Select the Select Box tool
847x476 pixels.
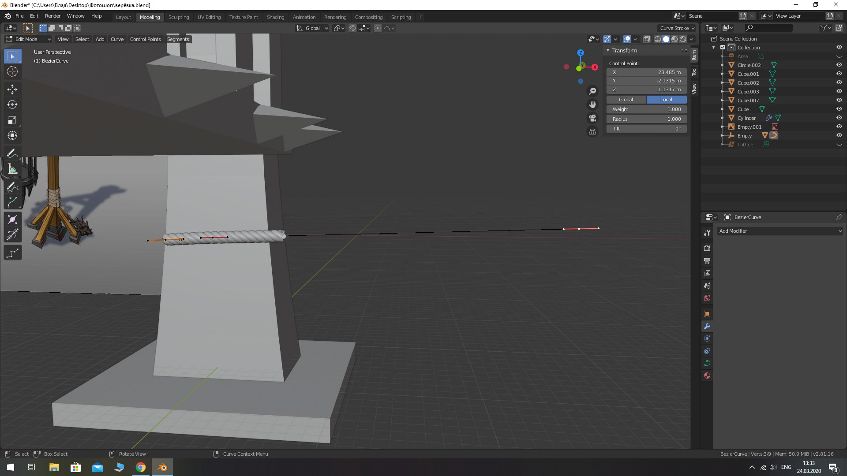(x=12, y=56)
